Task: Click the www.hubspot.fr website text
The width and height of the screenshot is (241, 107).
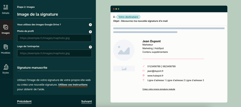Action: point(155,75)
